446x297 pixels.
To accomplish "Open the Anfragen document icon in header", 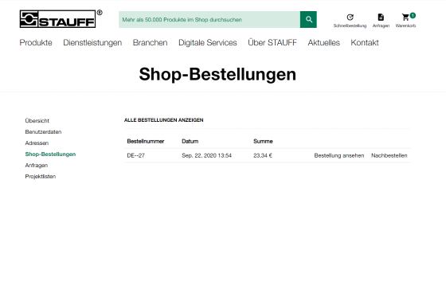I will [381, 18].
